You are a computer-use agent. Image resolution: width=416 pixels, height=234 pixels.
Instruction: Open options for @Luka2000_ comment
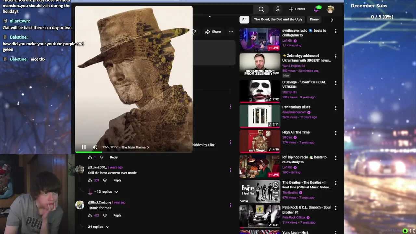tap(230, 170)
